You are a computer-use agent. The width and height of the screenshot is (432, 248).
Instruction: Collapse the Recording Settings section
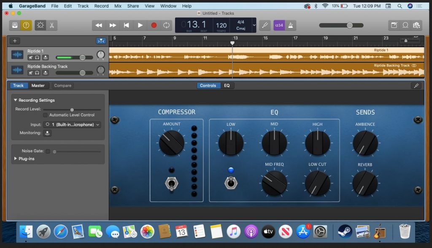(16, 100)
